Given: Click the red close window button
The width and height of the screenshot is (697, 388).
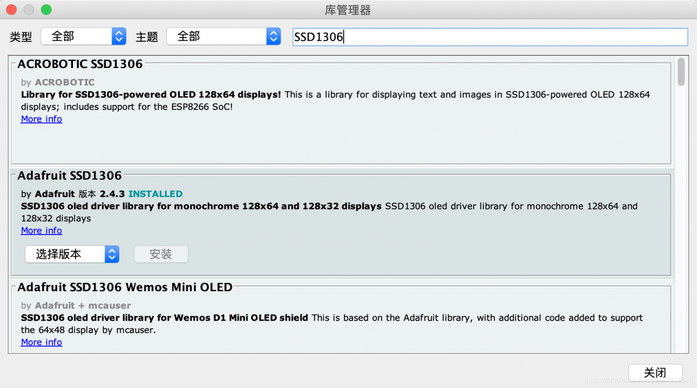Looking at the screenshot, I should click(x=11, y=10).
